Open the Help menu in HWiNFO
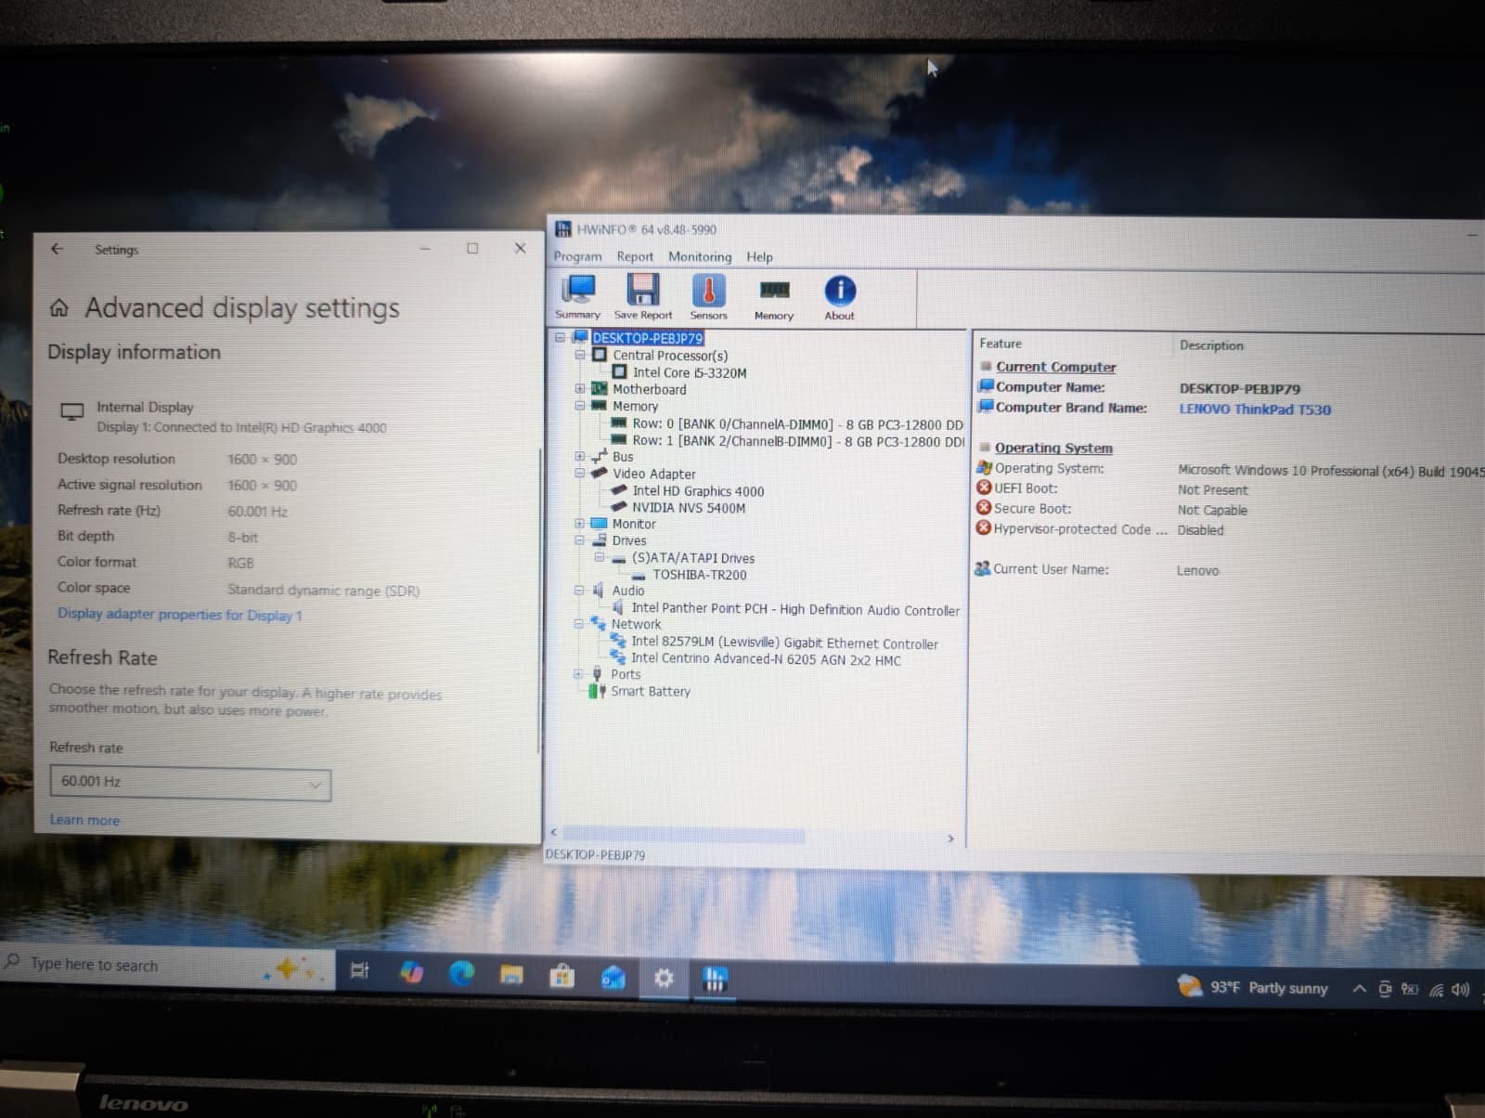 (759, 256)
